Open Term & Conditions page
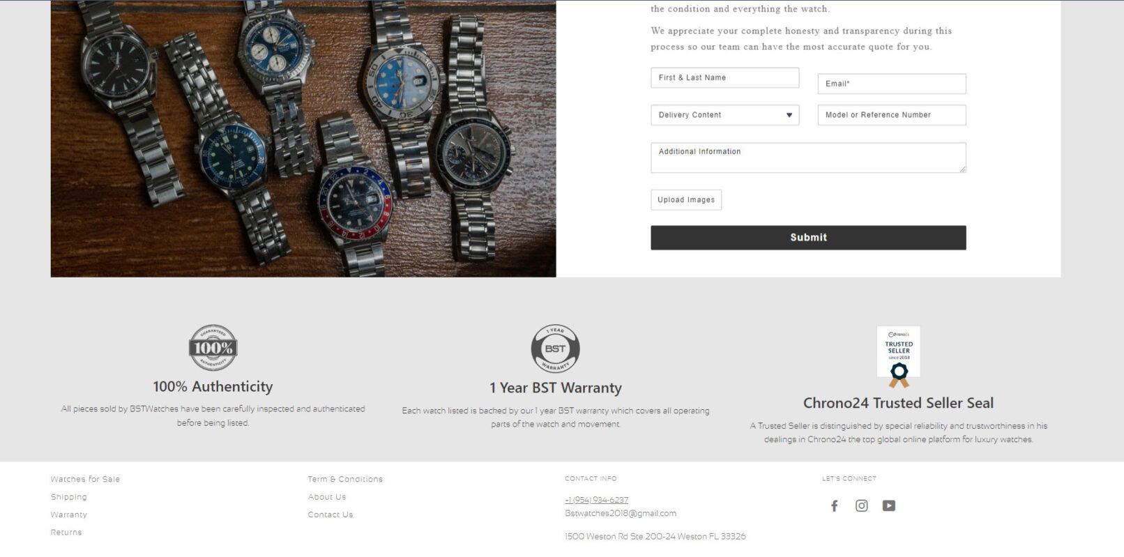1124x557 pixels. tap(345, 480)
